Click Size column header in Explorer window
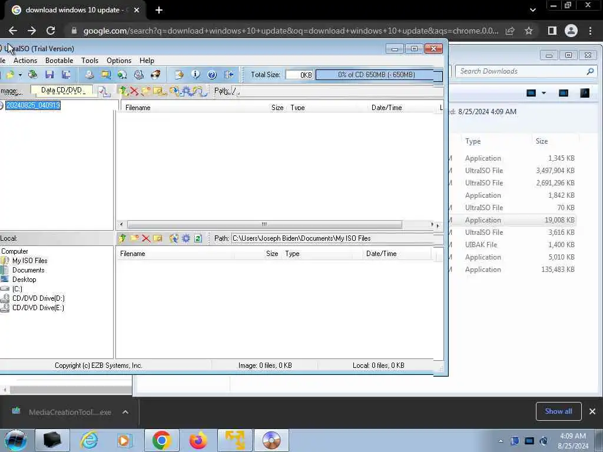Screen dimensions: 603x452 [542, 141]
